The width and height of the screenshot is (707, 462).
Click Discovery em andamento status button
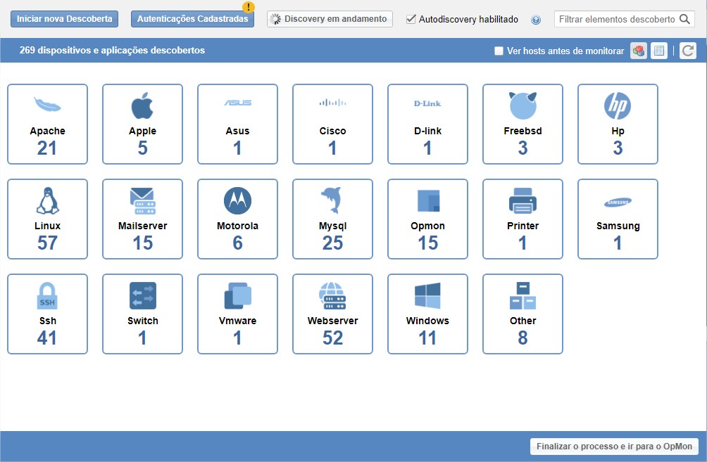coord(330,19)
